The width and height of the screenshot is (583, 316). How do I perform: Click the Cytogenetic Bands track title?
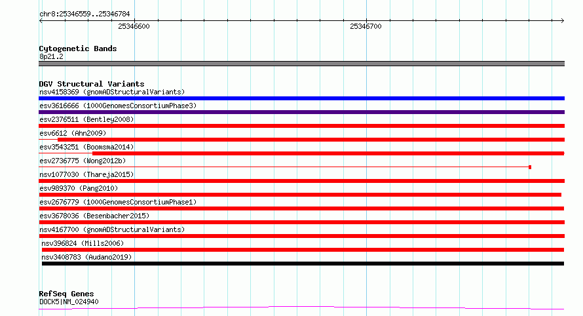[x=78, y=49]
